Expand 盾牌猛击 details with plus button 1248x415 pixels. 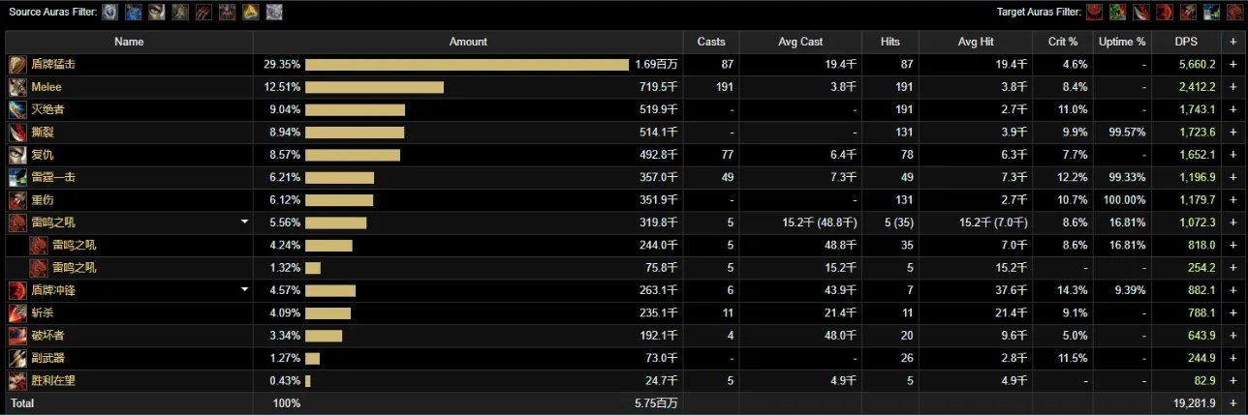(x=1233, y=65)
